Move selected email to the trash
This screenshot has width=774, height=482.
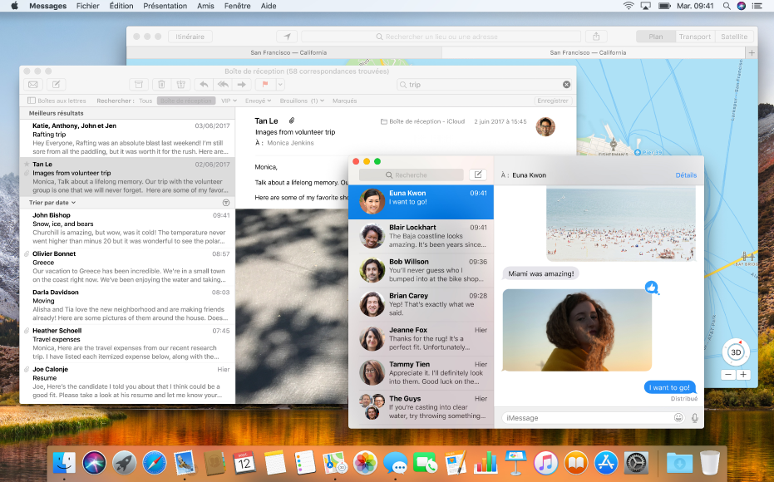tap(161, 84)
